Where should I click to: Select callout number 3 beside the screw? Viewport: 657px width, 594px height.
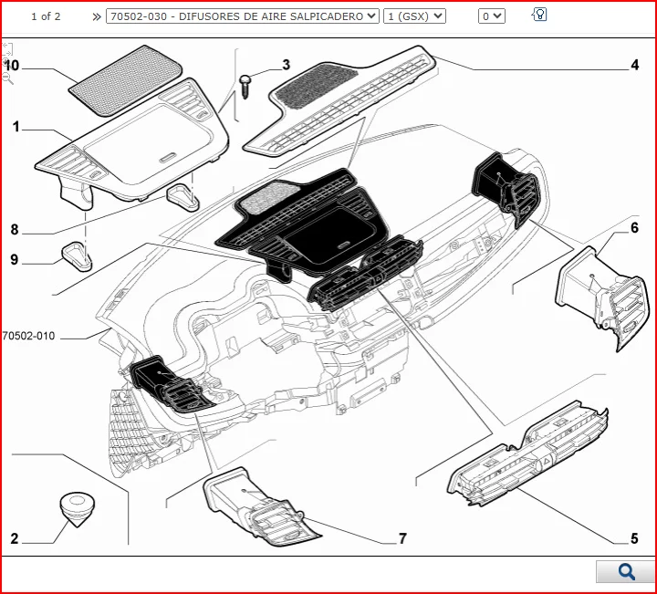(x=287, y=65)
